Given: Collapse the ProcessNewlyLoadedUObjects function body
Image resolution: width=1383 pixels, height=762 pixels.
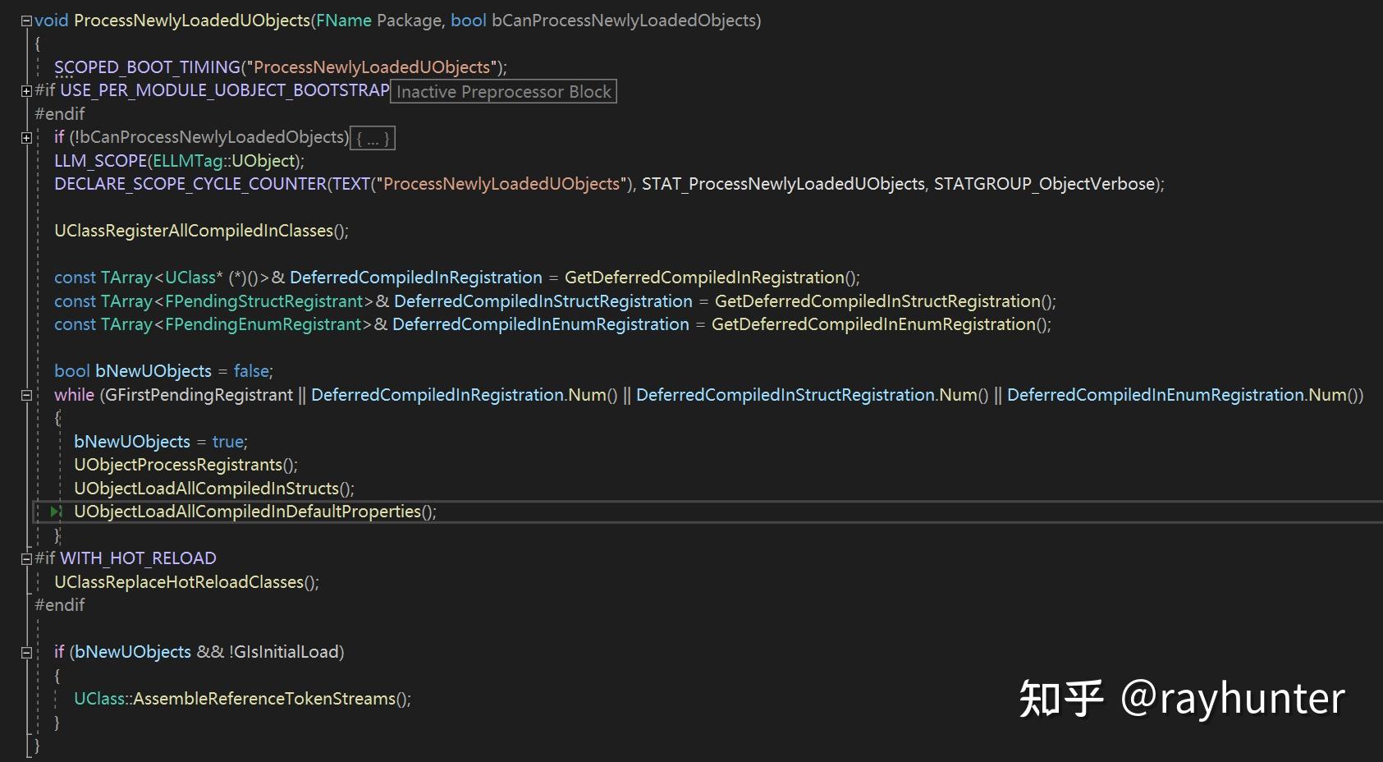Looking at the screenshot, I should click(25, 20).
